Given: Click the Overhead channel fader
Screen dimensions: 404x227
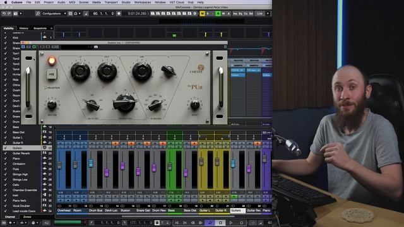Looking at the screenshot, I should pyautogui.click(x=59, y=165).
